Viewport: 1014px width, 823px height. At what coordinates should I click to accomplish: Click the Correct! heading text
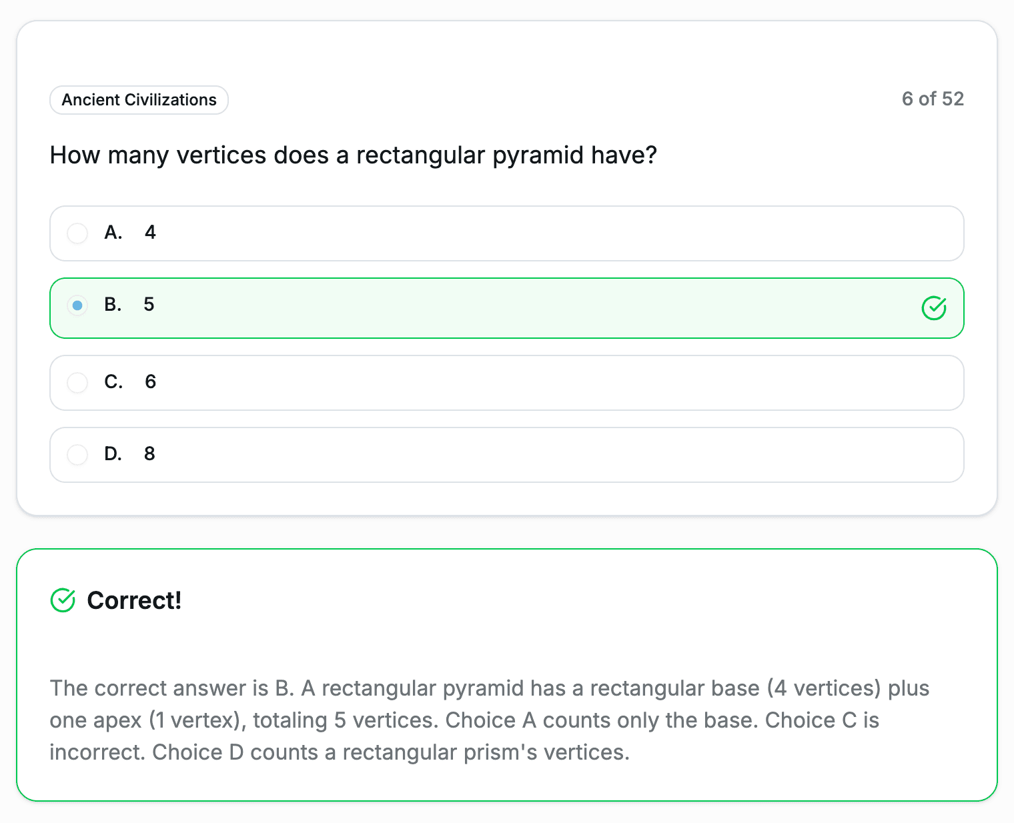[x=133, y=600]
